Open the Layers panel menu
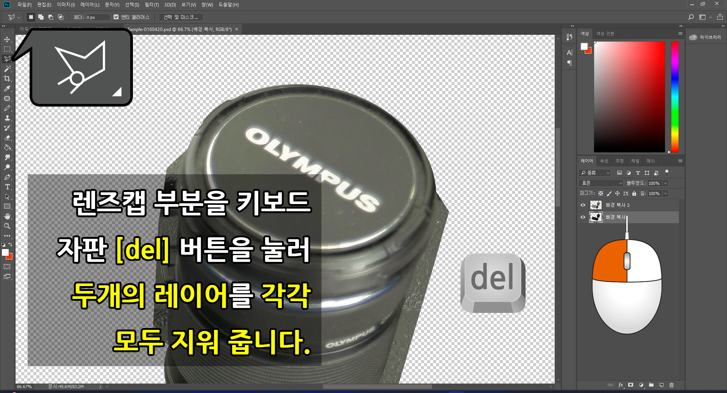Screen dimensions: 727x393 point(680,161)
